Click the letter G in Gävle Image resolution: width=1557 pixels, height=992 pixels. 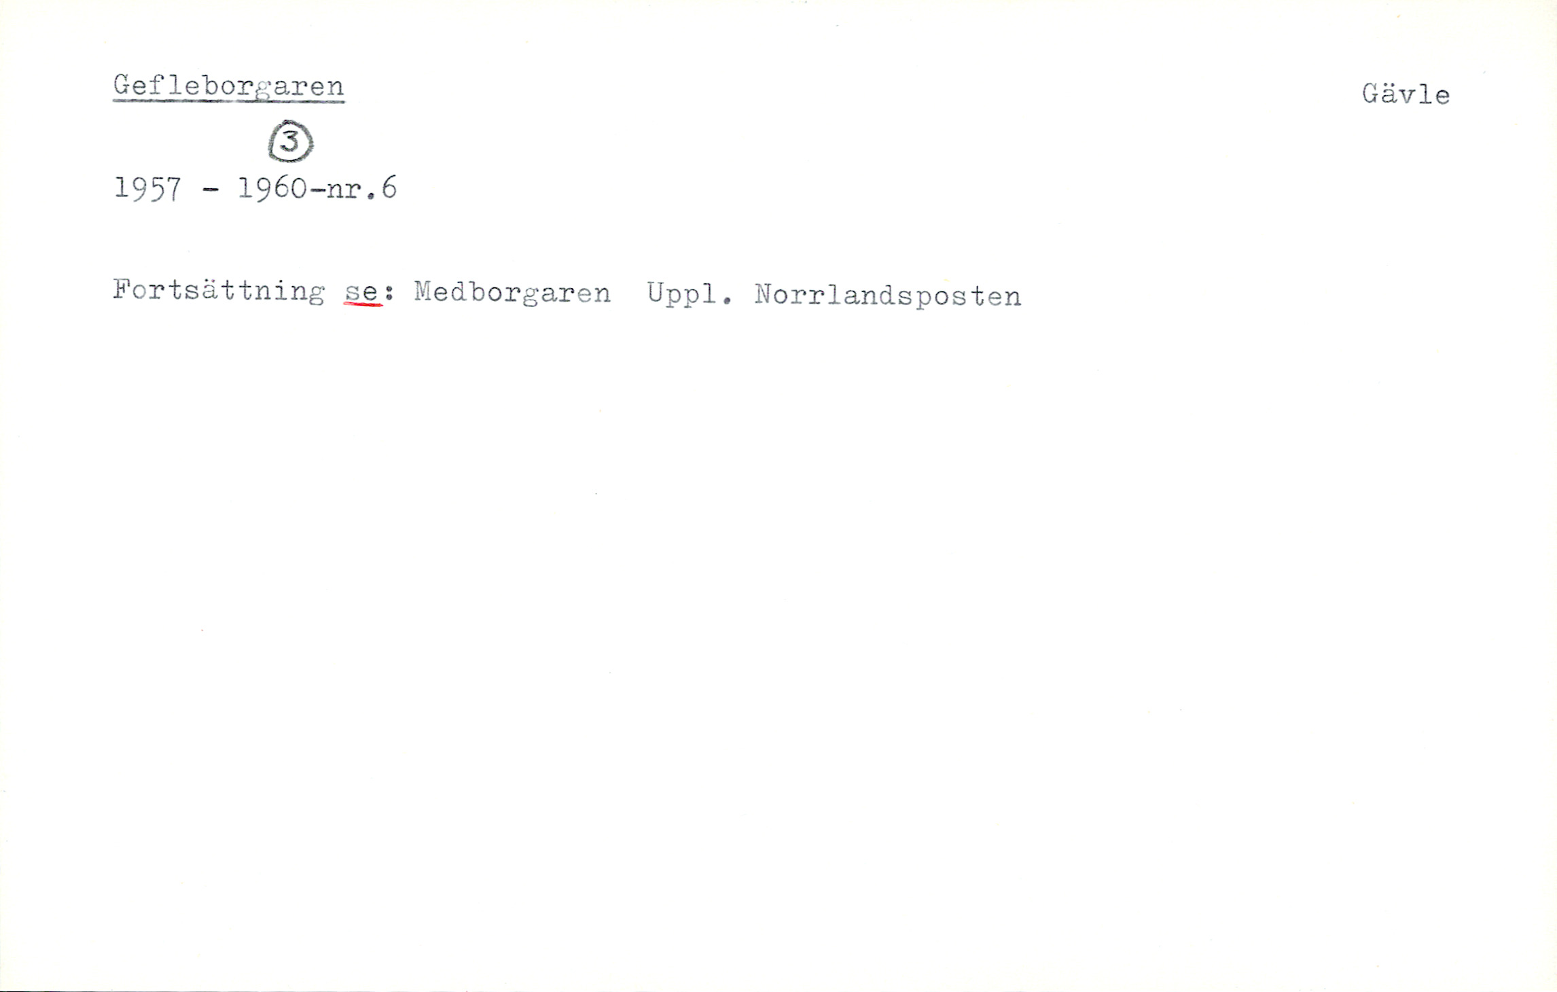[1372, 93]
